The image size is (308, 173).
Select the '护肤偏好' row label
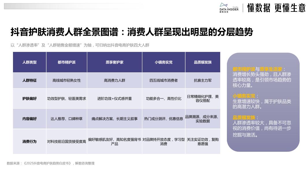click(x=29, y=98)
